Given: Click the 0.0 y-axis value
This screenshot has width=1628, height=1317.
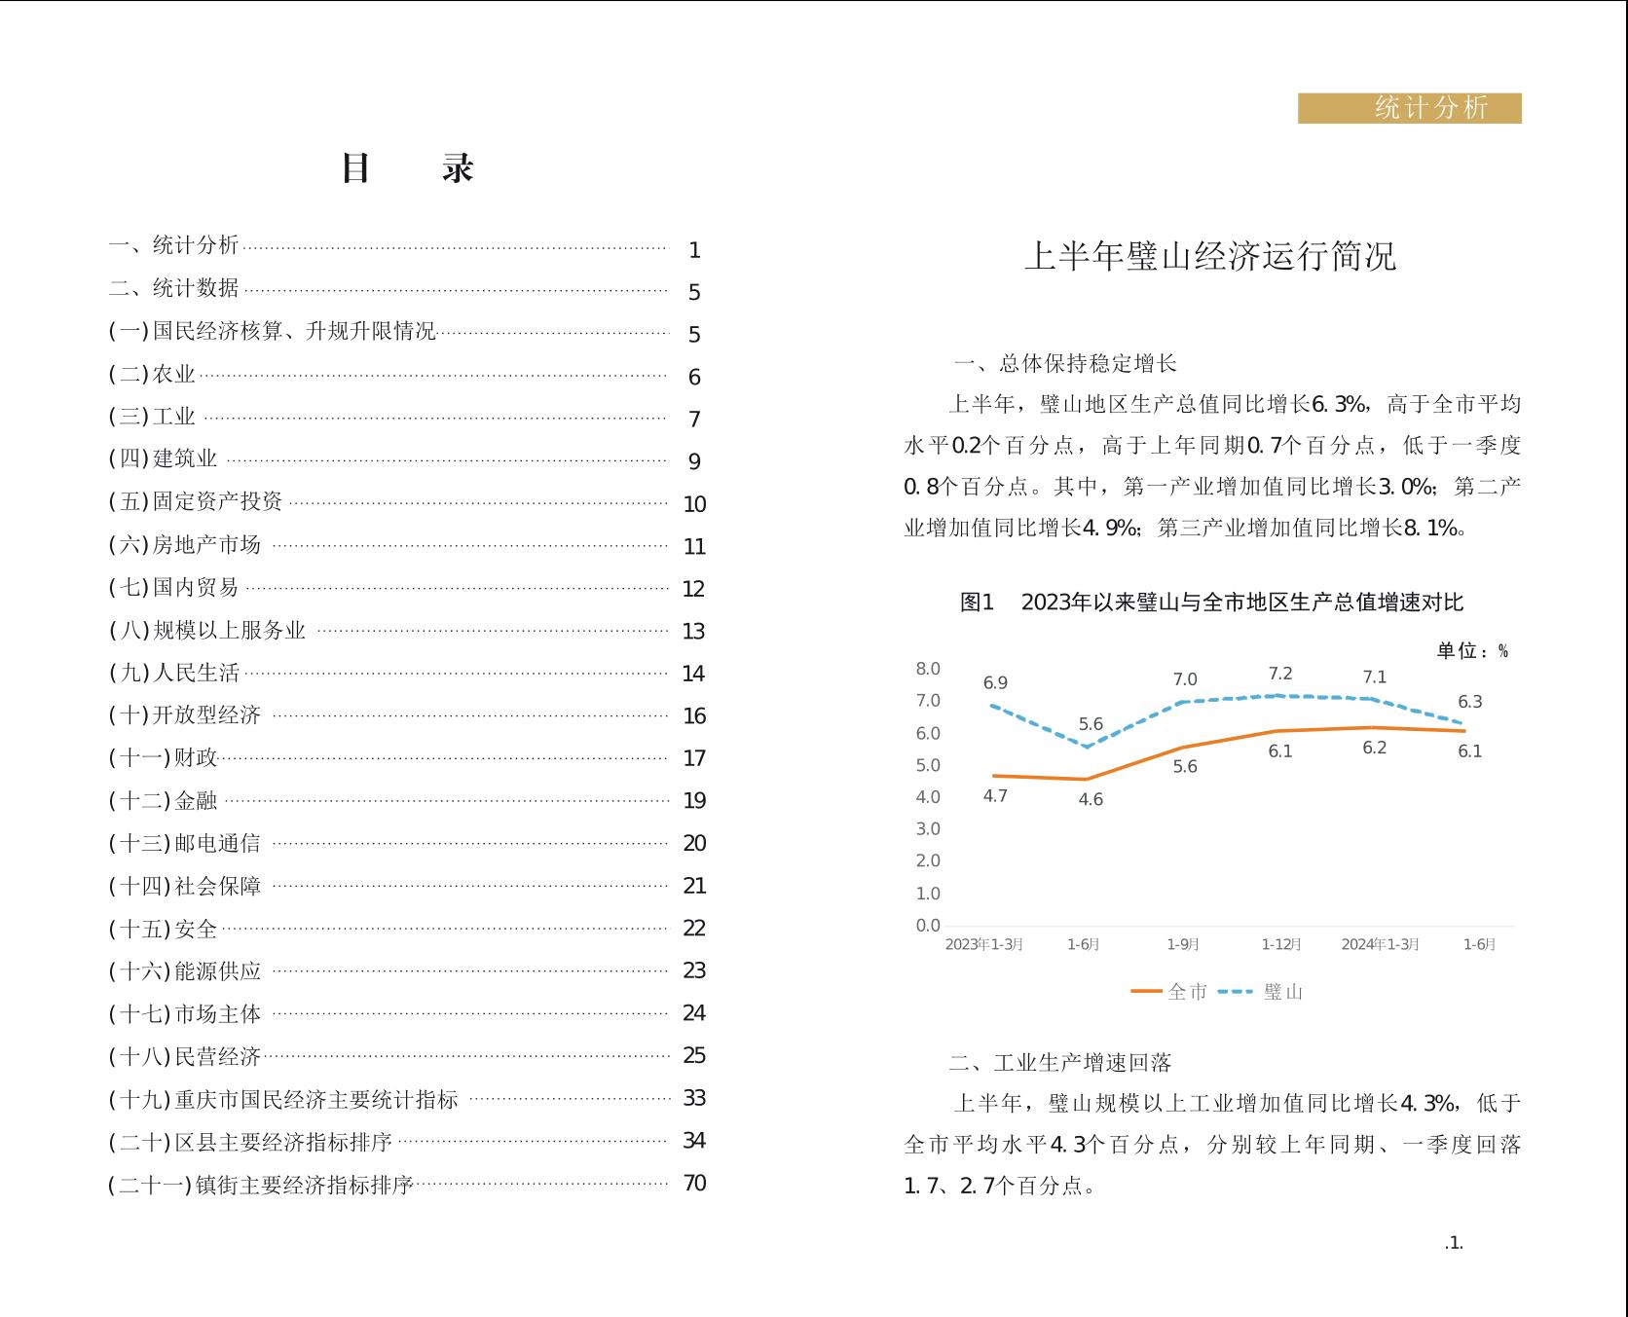Looking at the screenshot, I should [928, 926].
